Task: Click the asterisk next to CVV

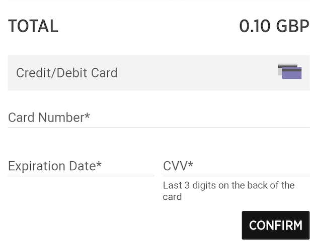Action: click(x=190, y=164)
